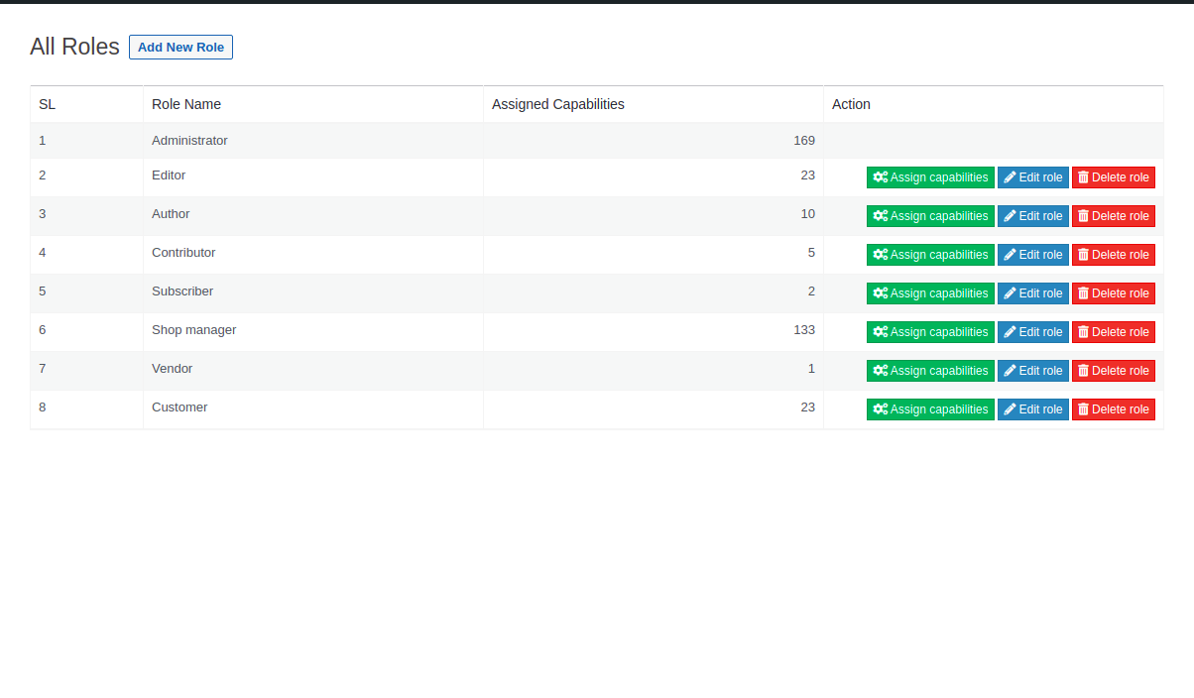Assign capabilities to the Author role
The image size is (1194, 698).
tap(930, 216)
